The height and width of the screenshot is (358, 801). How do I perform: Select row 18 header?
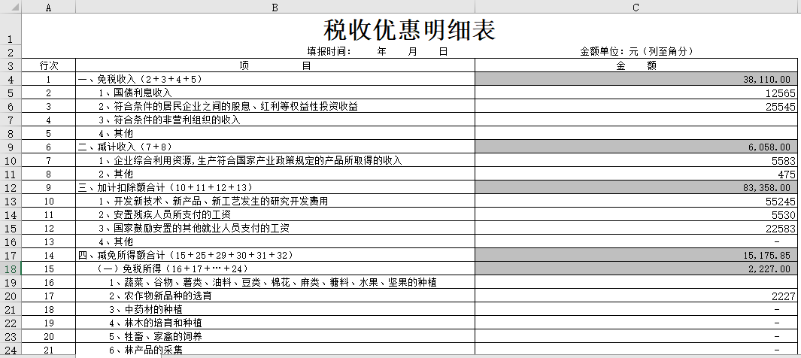[x=11, y=268]
